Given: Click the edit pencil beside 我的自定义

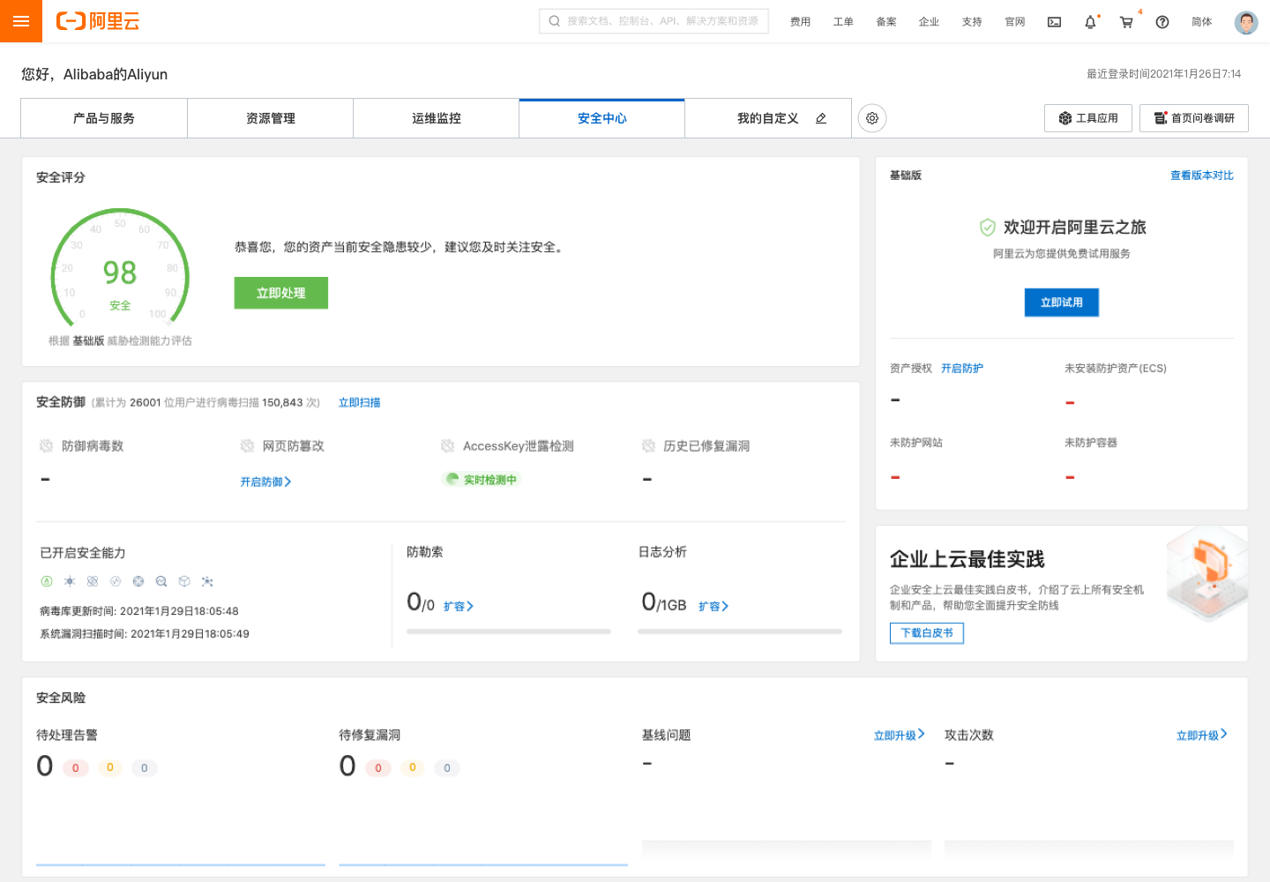Looking at the screenshot, I should (821, 118).
